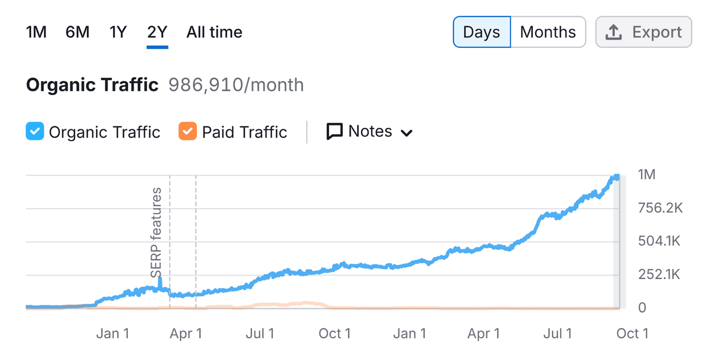This screenshot has height=364, width=709.
Task: Click the Export upload arrow icon
Action: pyautogui.click(x=613, y=31)
